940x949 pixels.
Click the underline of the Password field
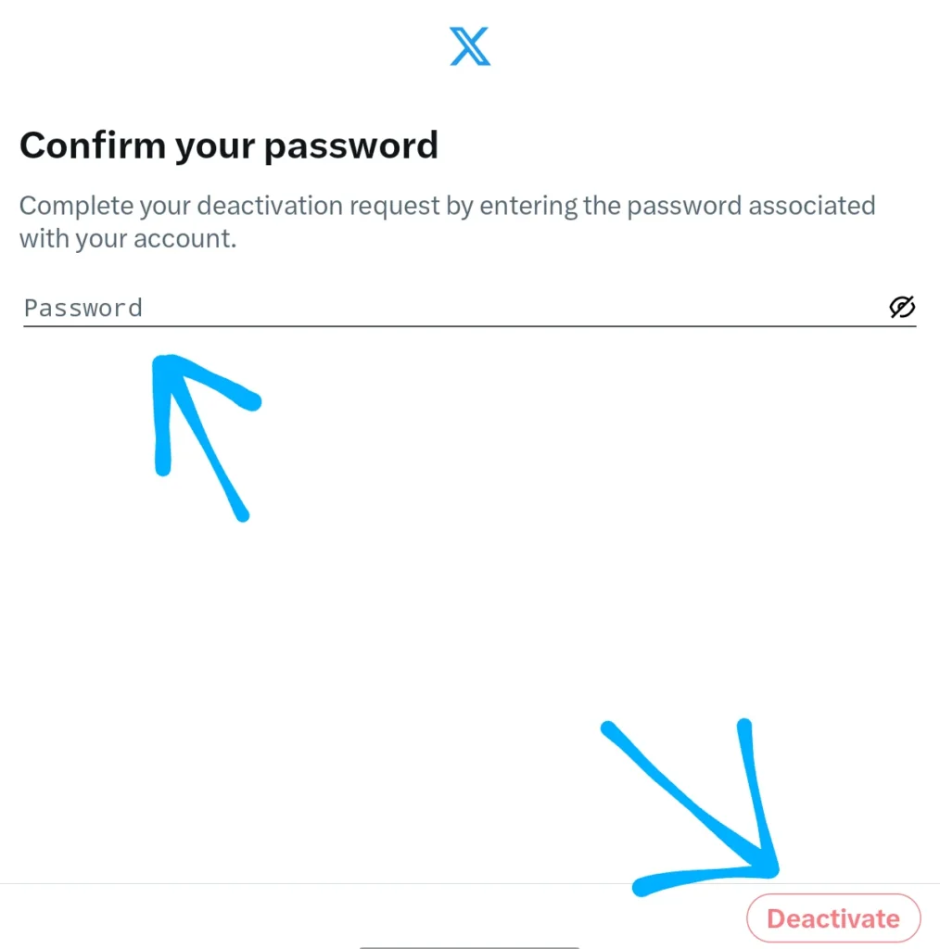click(x=469, y=326)
